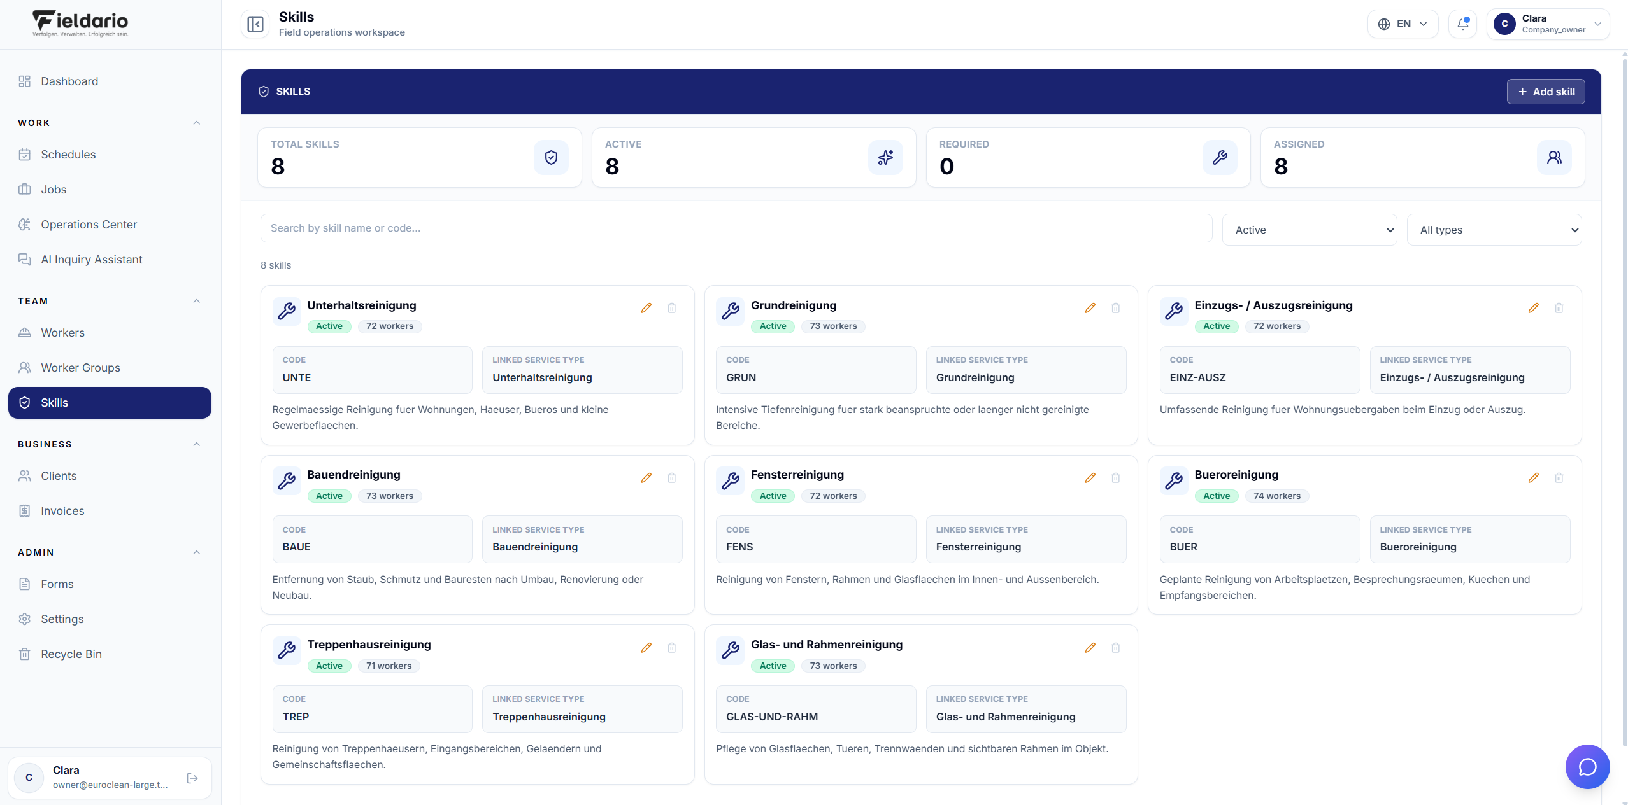
Task: Delete the Grundreinigung skill
Action: 1115,308
